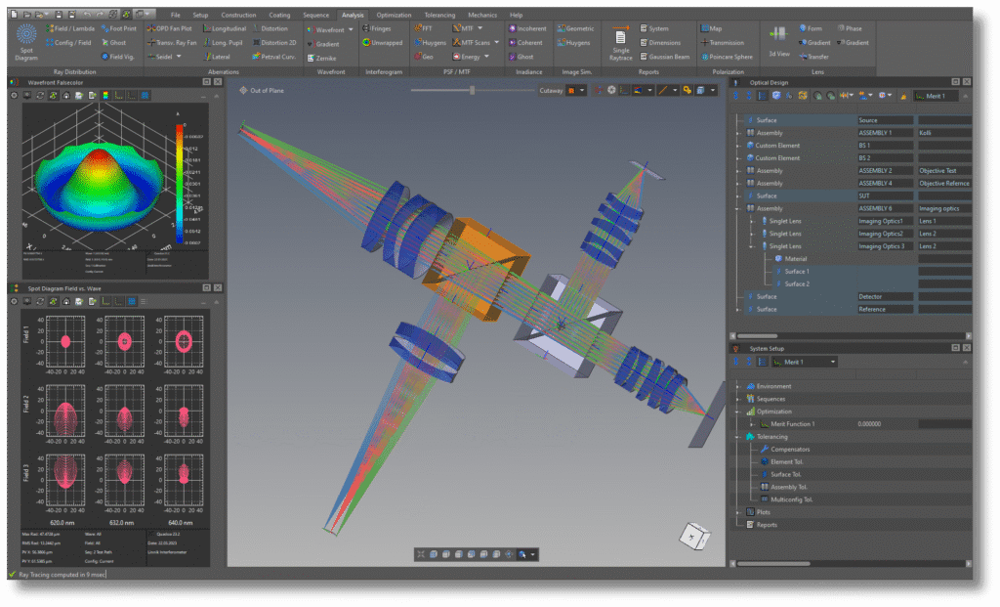This screenshot has width=1000, height=607.
Task: Open the Construction ribbon tab
Action: (238, 16)
